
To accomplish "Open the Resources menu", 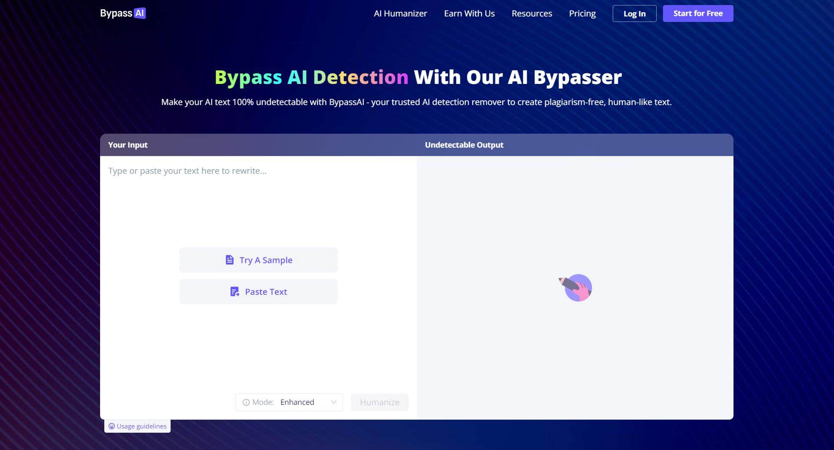I will (532, 13).
